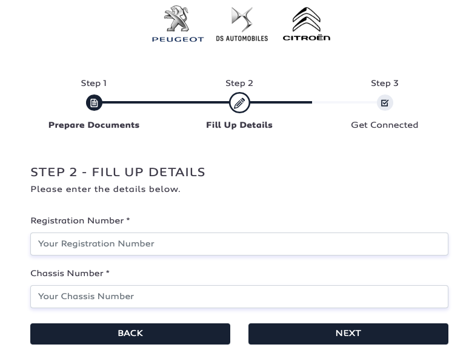Click the Peugeot lion logo
469x353 pixels.
[x=178, y=19]
